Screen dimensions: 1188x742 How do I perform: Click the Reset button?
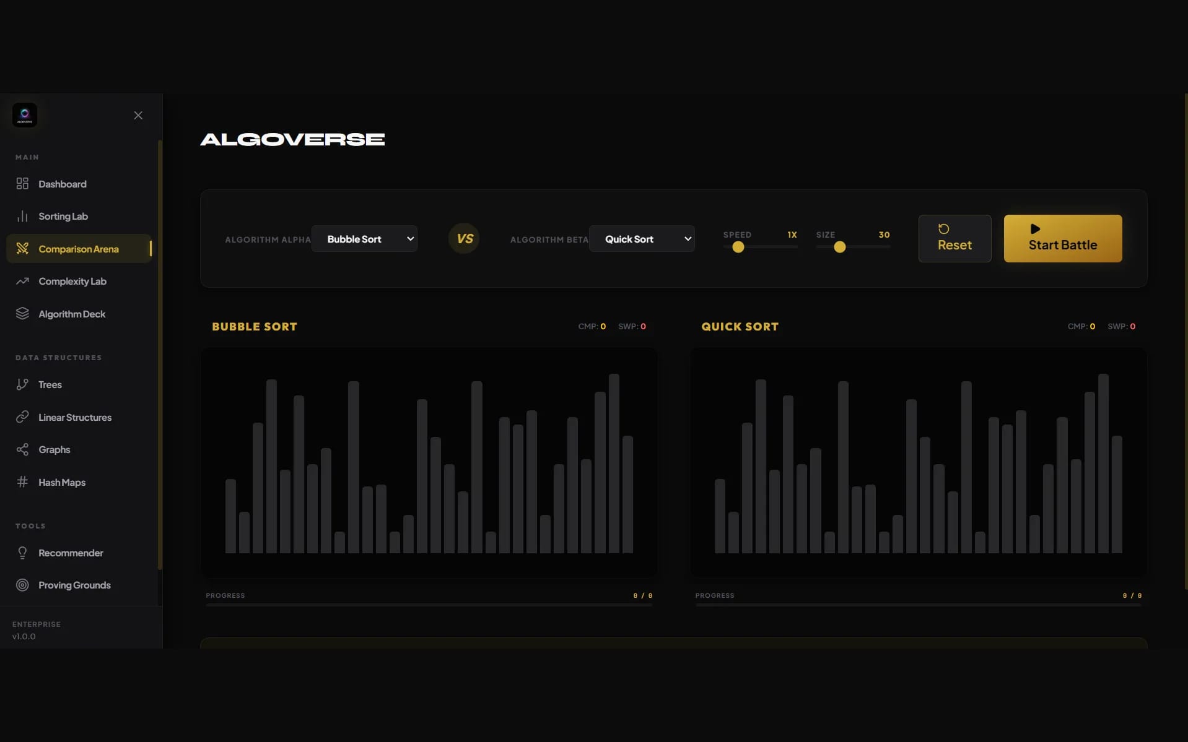point(954,238)
